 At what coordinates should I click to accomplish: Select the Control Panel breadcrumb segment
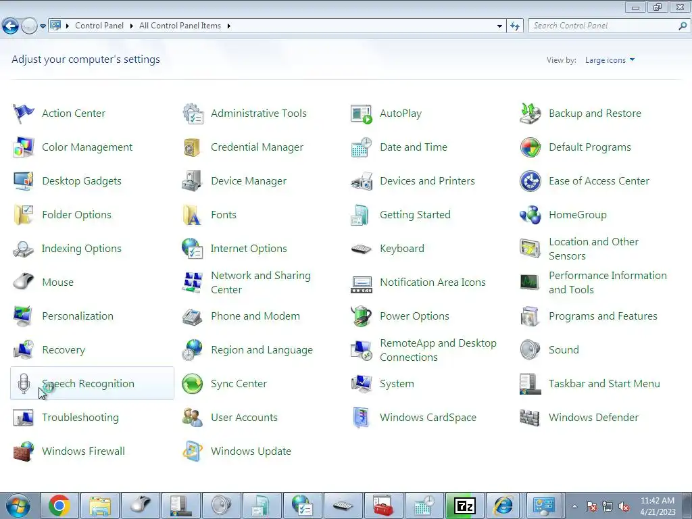click(99, 26)
